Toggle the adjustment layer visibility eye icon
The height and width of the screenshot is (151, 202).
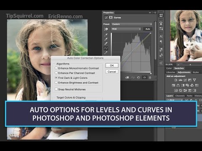point(144,78)
